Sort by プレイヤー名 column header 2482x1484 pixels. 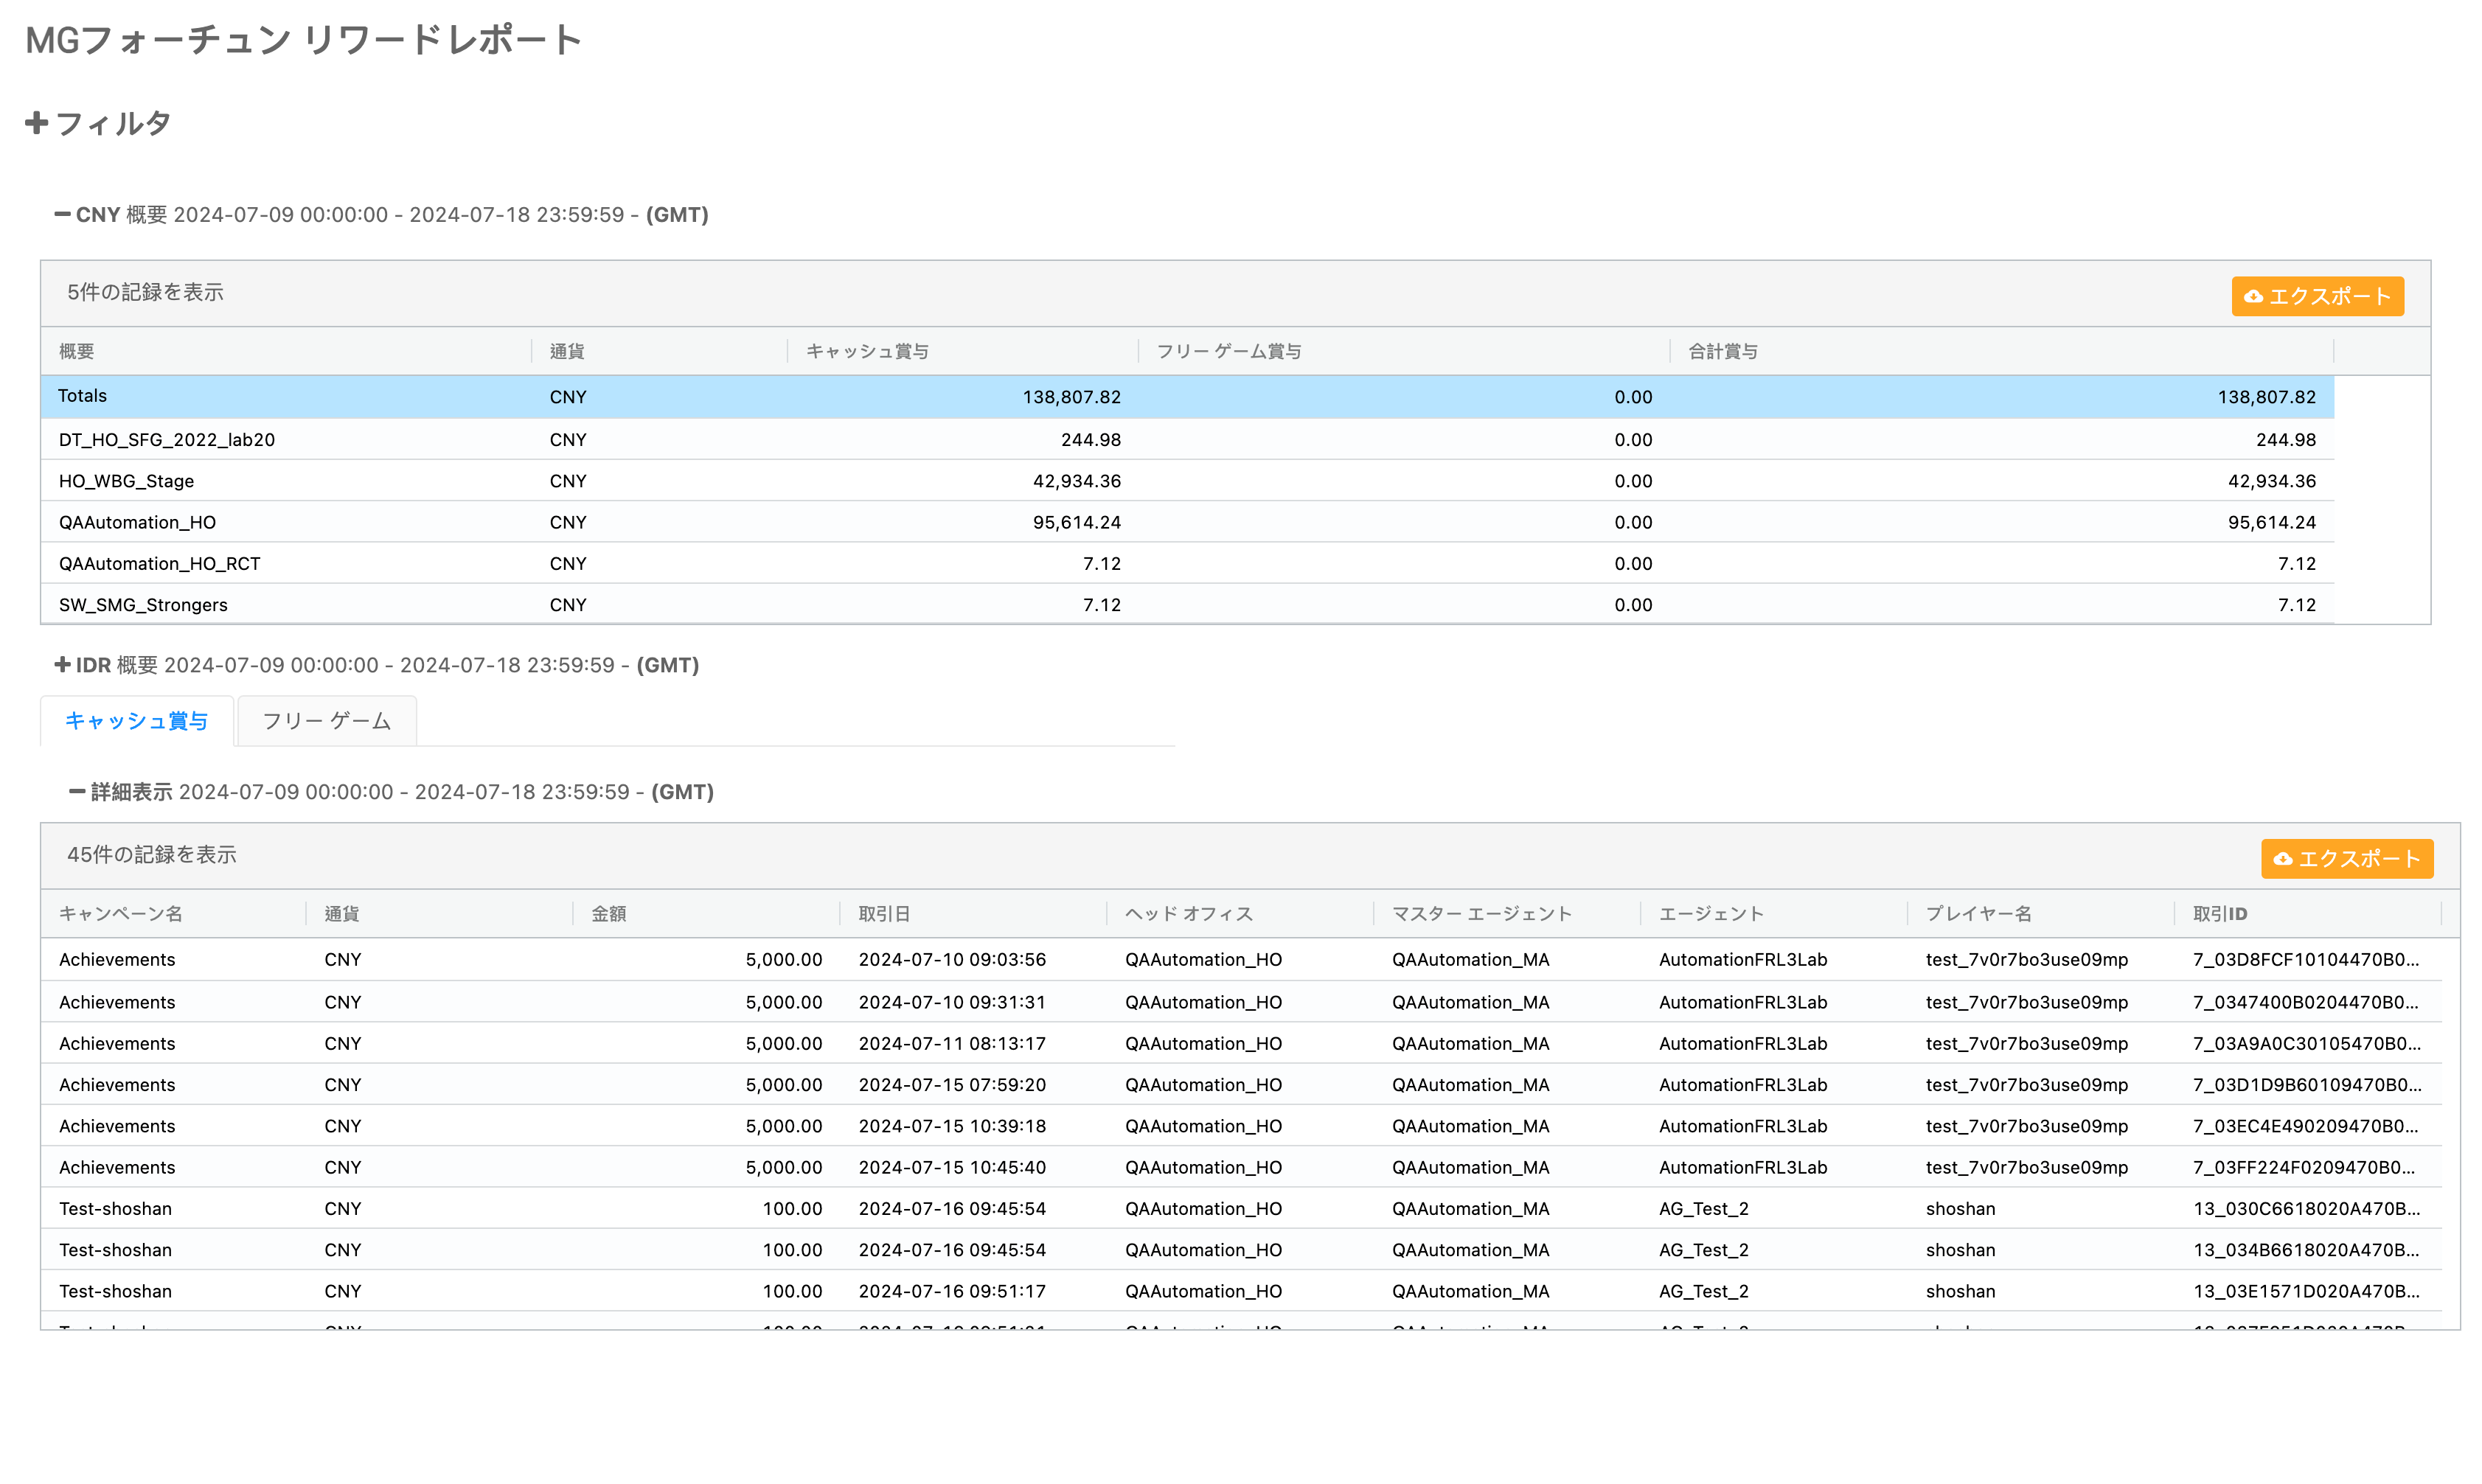click(x=1978, y=914)
